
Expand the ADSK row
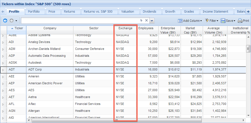pos(3,63)
